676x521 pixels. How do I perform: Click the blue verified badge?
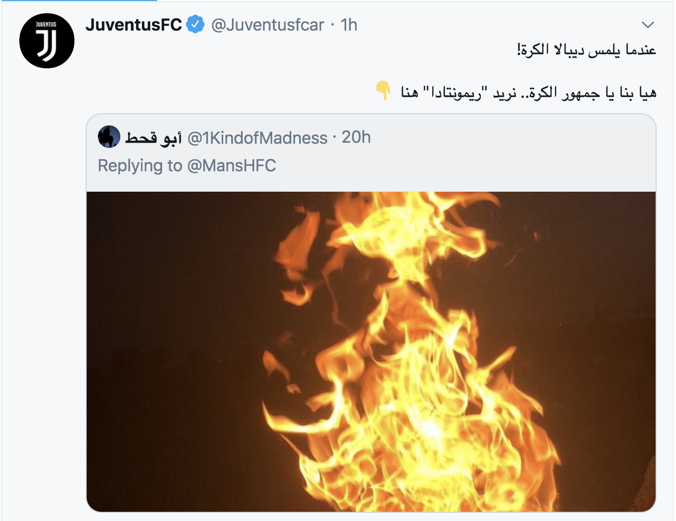pos(195,24)
